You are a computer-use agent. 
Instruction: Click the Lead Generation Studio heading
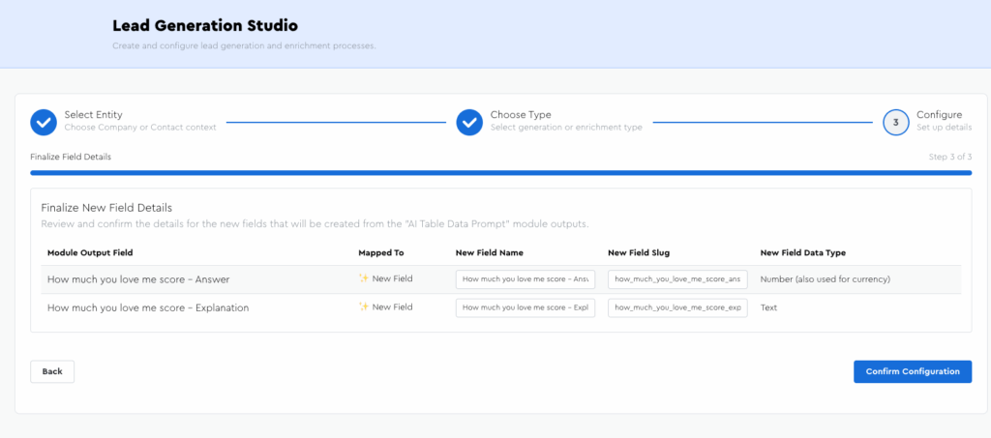pos(205,25)
